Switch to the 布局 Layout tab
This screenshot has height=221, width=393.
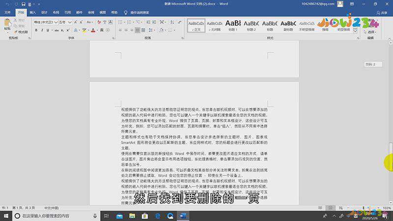(x=56, y=13)
